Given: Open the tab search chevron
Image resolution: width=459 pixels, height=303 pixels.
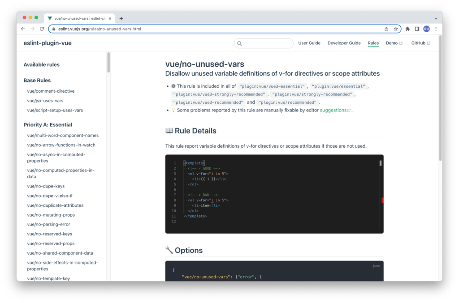Looking at the screenshot, I should [x=436, y=18].
